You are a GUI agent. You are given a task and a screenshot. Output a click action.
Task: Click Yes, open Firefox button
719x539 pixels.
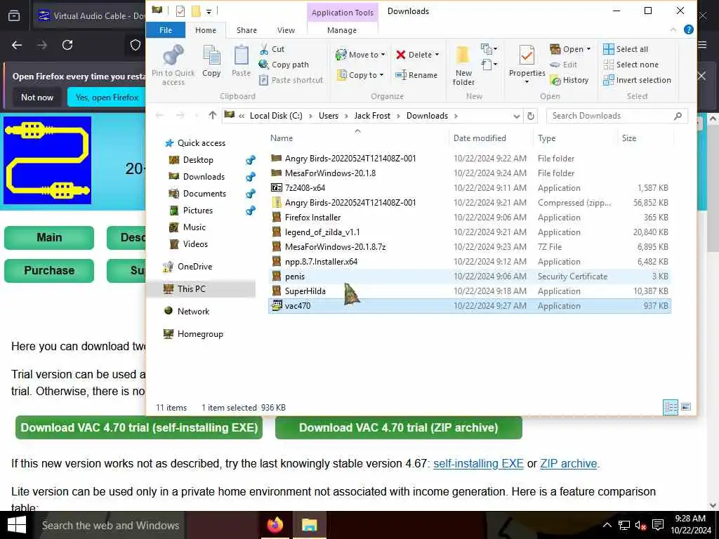[x=107, y=97]
